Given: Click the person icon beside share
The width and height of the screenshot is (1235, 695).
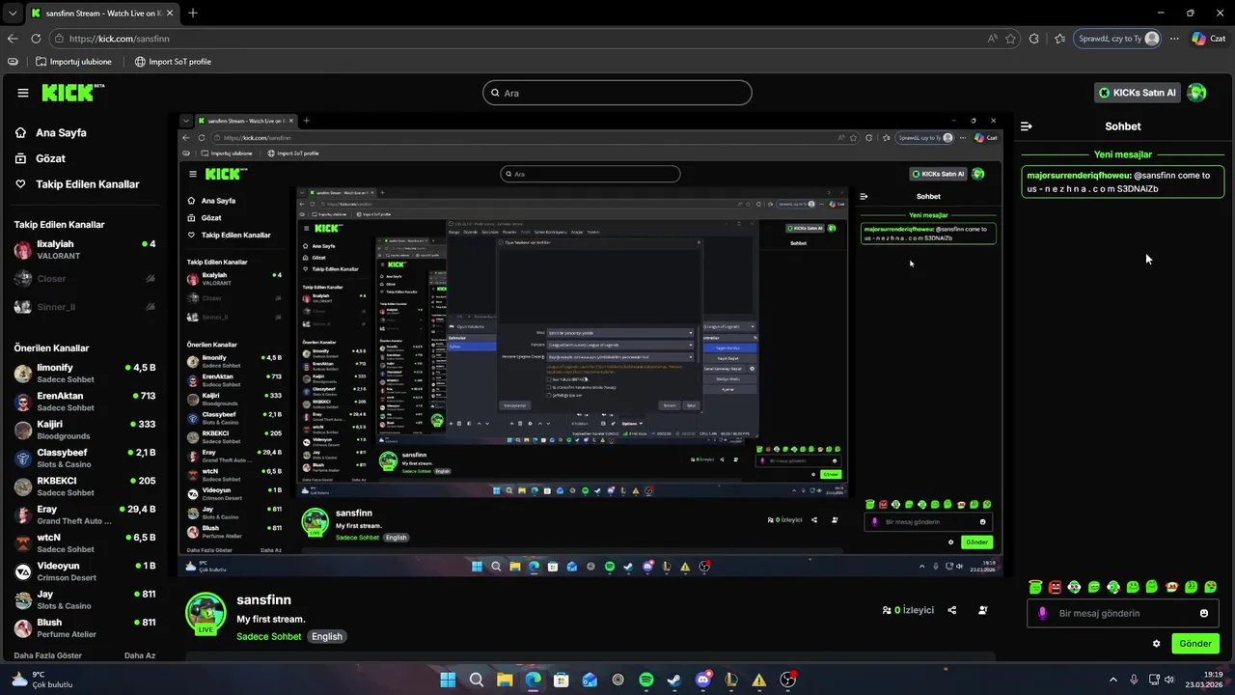Looking at the screenshot, I should tap(983, 610).
